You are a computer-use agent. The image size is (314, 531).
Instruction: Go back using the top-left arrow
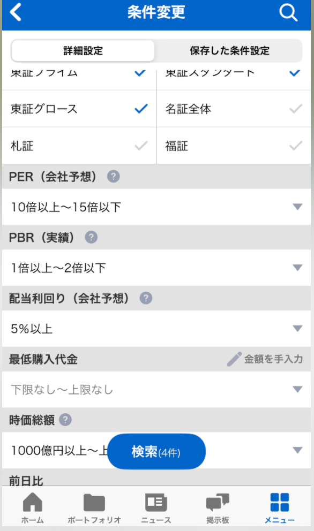point(16,12)
